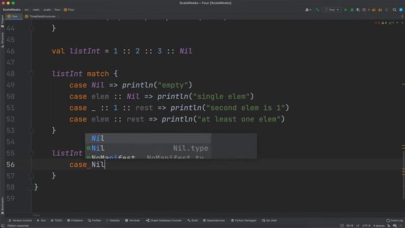Open the Graph Database Console tool window
Screen dimensions: 405x228
[x=164, y=220]
